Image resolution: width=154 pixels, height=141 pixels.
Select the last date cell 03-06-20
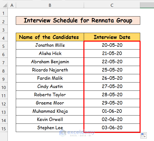pyautogui.click(x=112, y=128)
